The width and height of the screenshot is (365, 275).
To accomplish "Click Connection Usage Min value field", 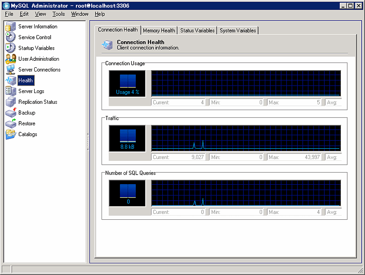I will point(236,102).
